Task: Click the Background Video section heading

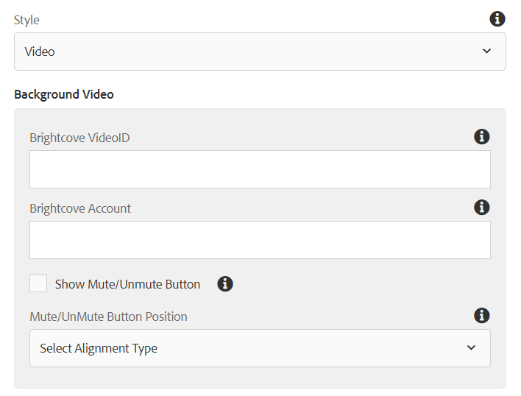Action: coord(64,95)
